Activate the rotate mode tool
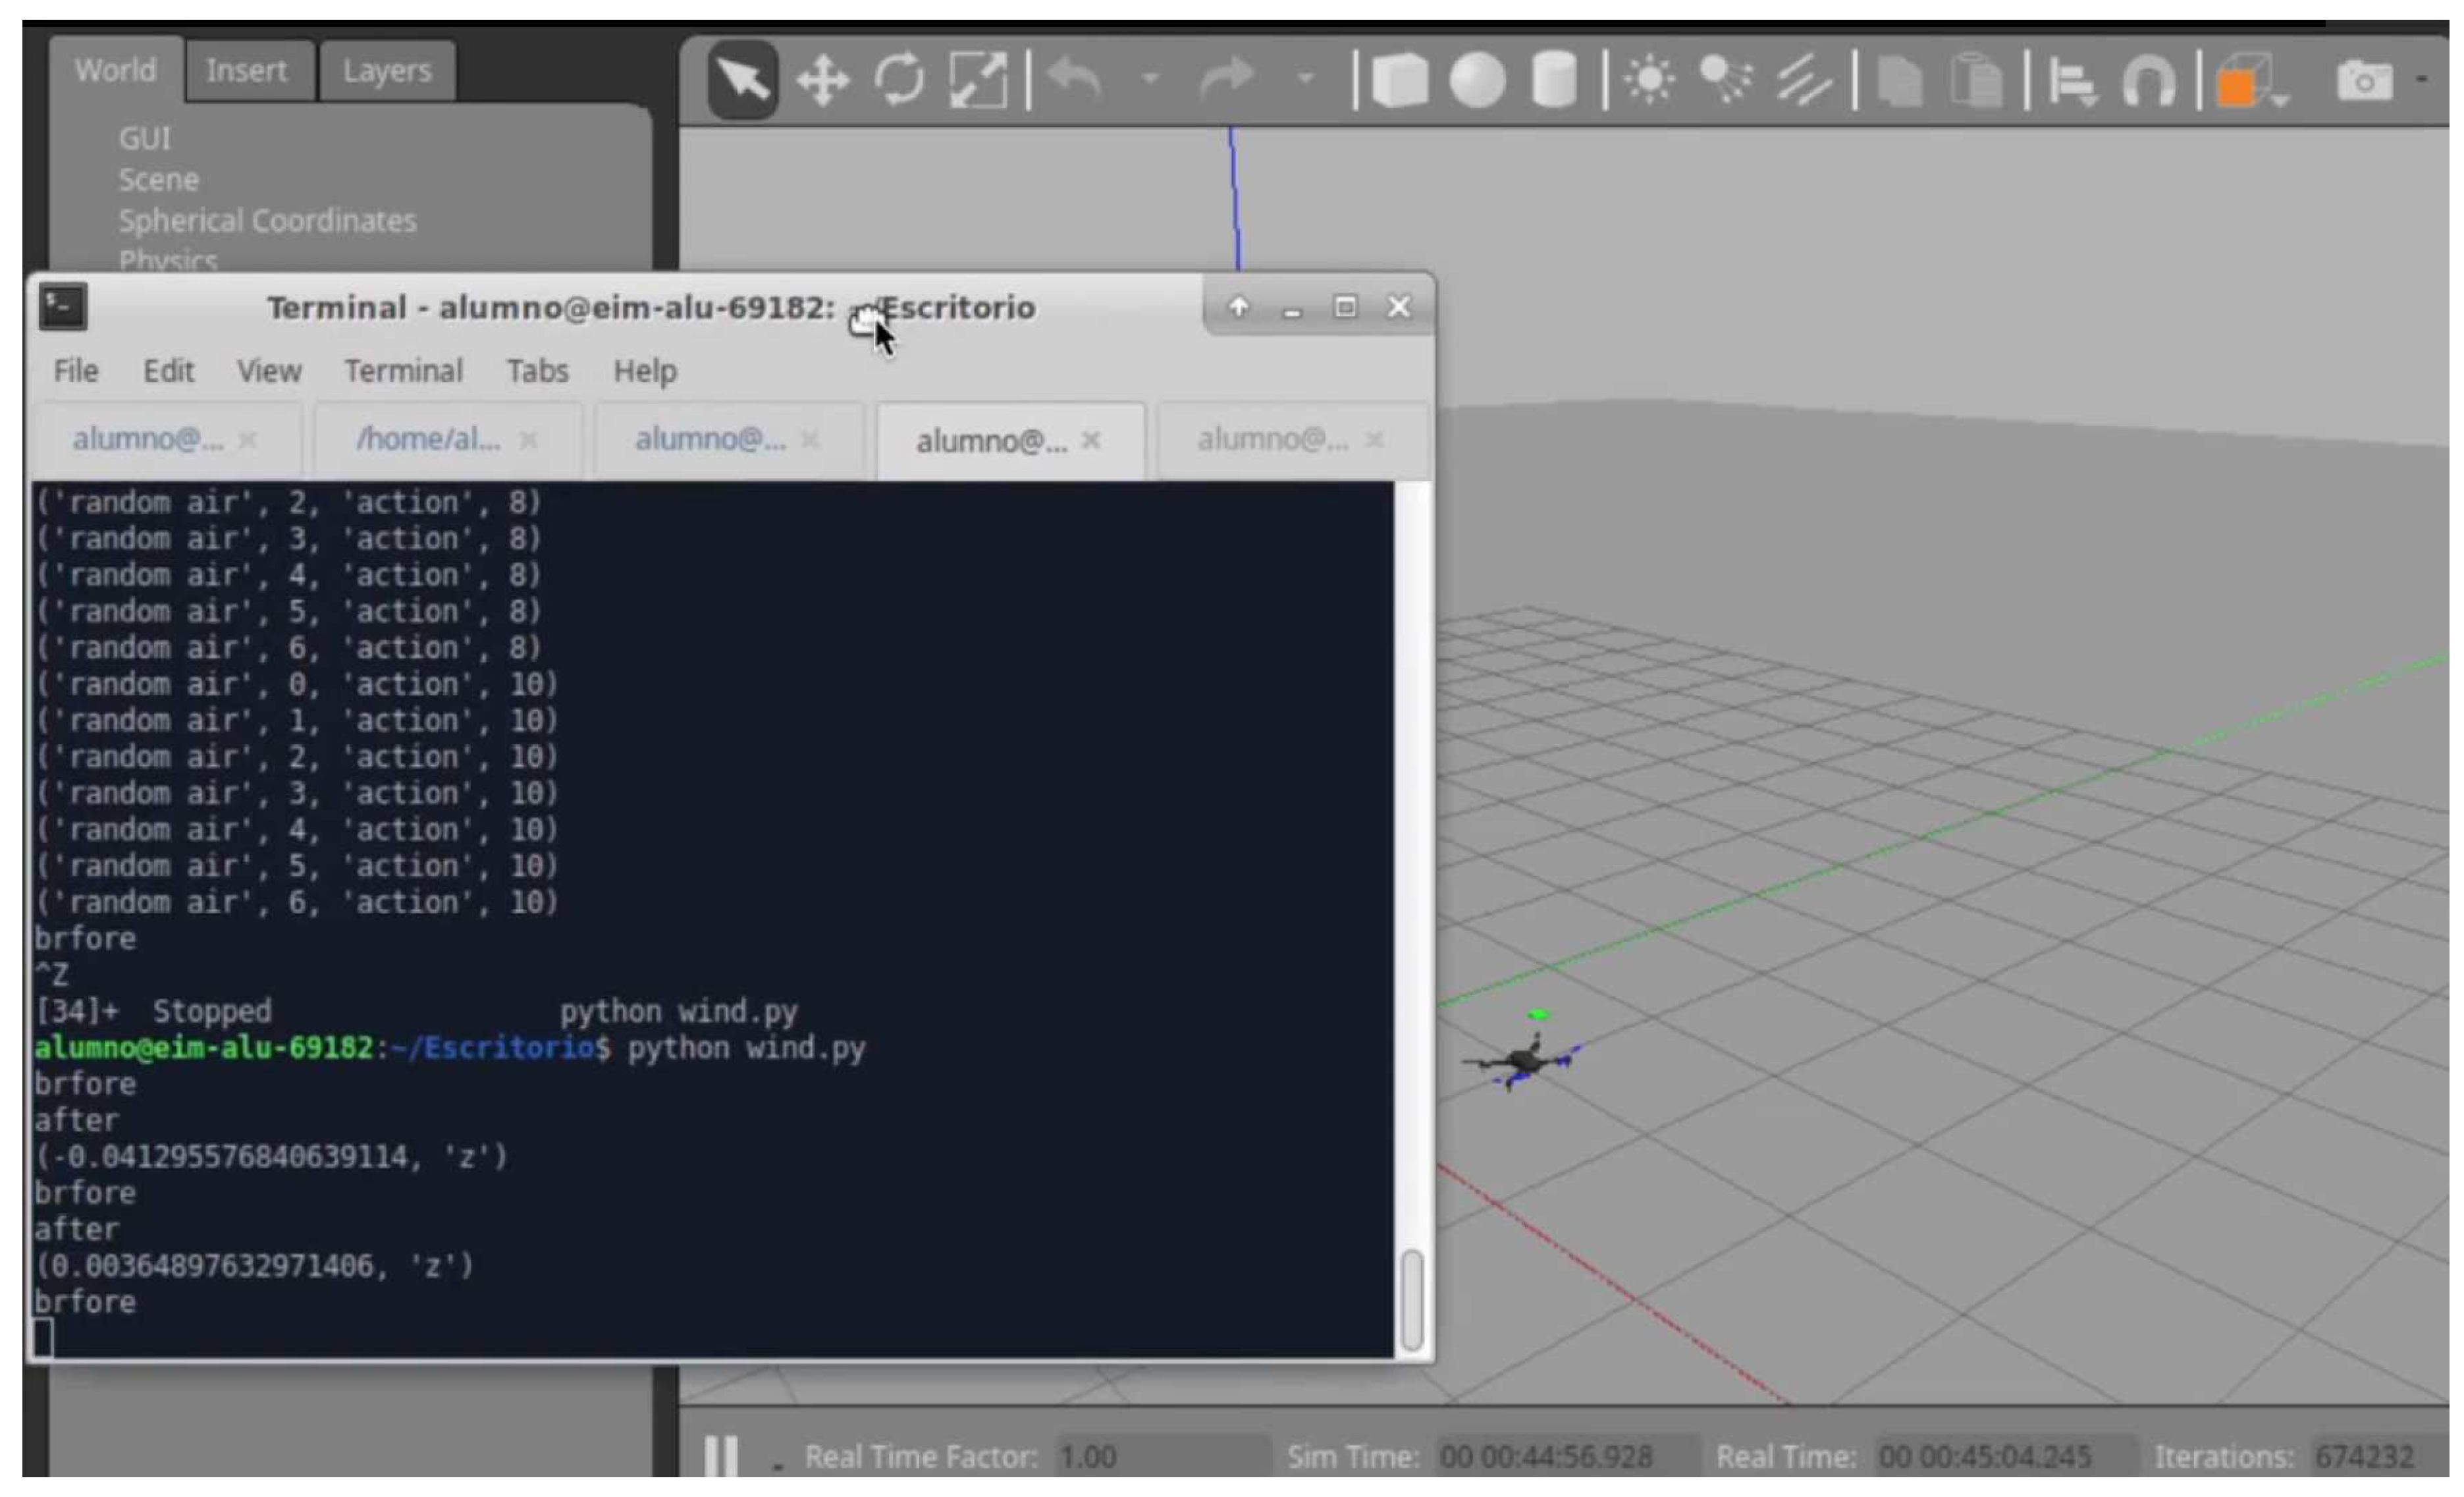The width and height of the screenshot is (2464, 1497). click(x=899, y=80)
